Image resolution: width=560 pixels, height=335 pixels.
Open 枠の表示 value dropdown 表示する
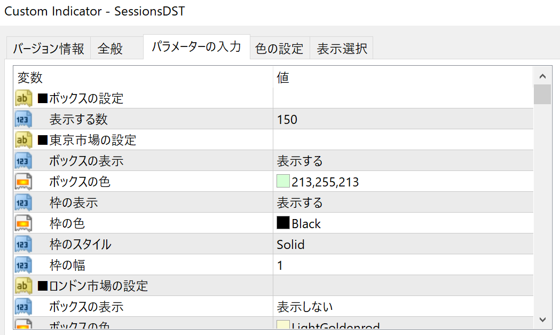[403, 202]
